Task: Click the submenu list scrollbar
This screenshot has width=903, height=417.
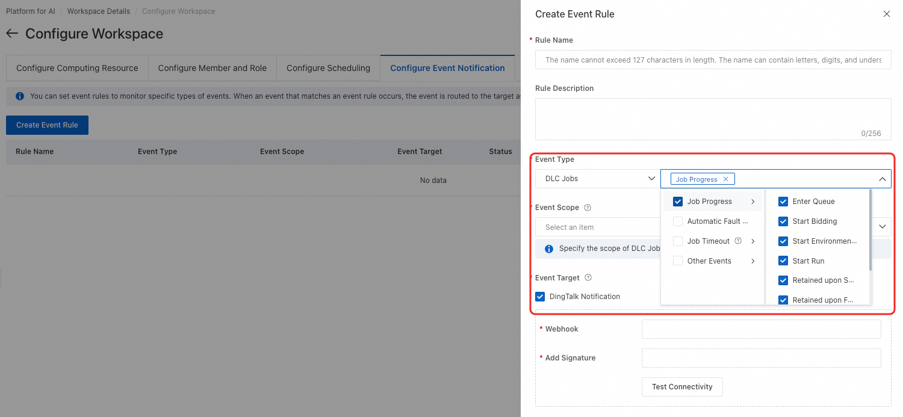Action: [870, 230]
